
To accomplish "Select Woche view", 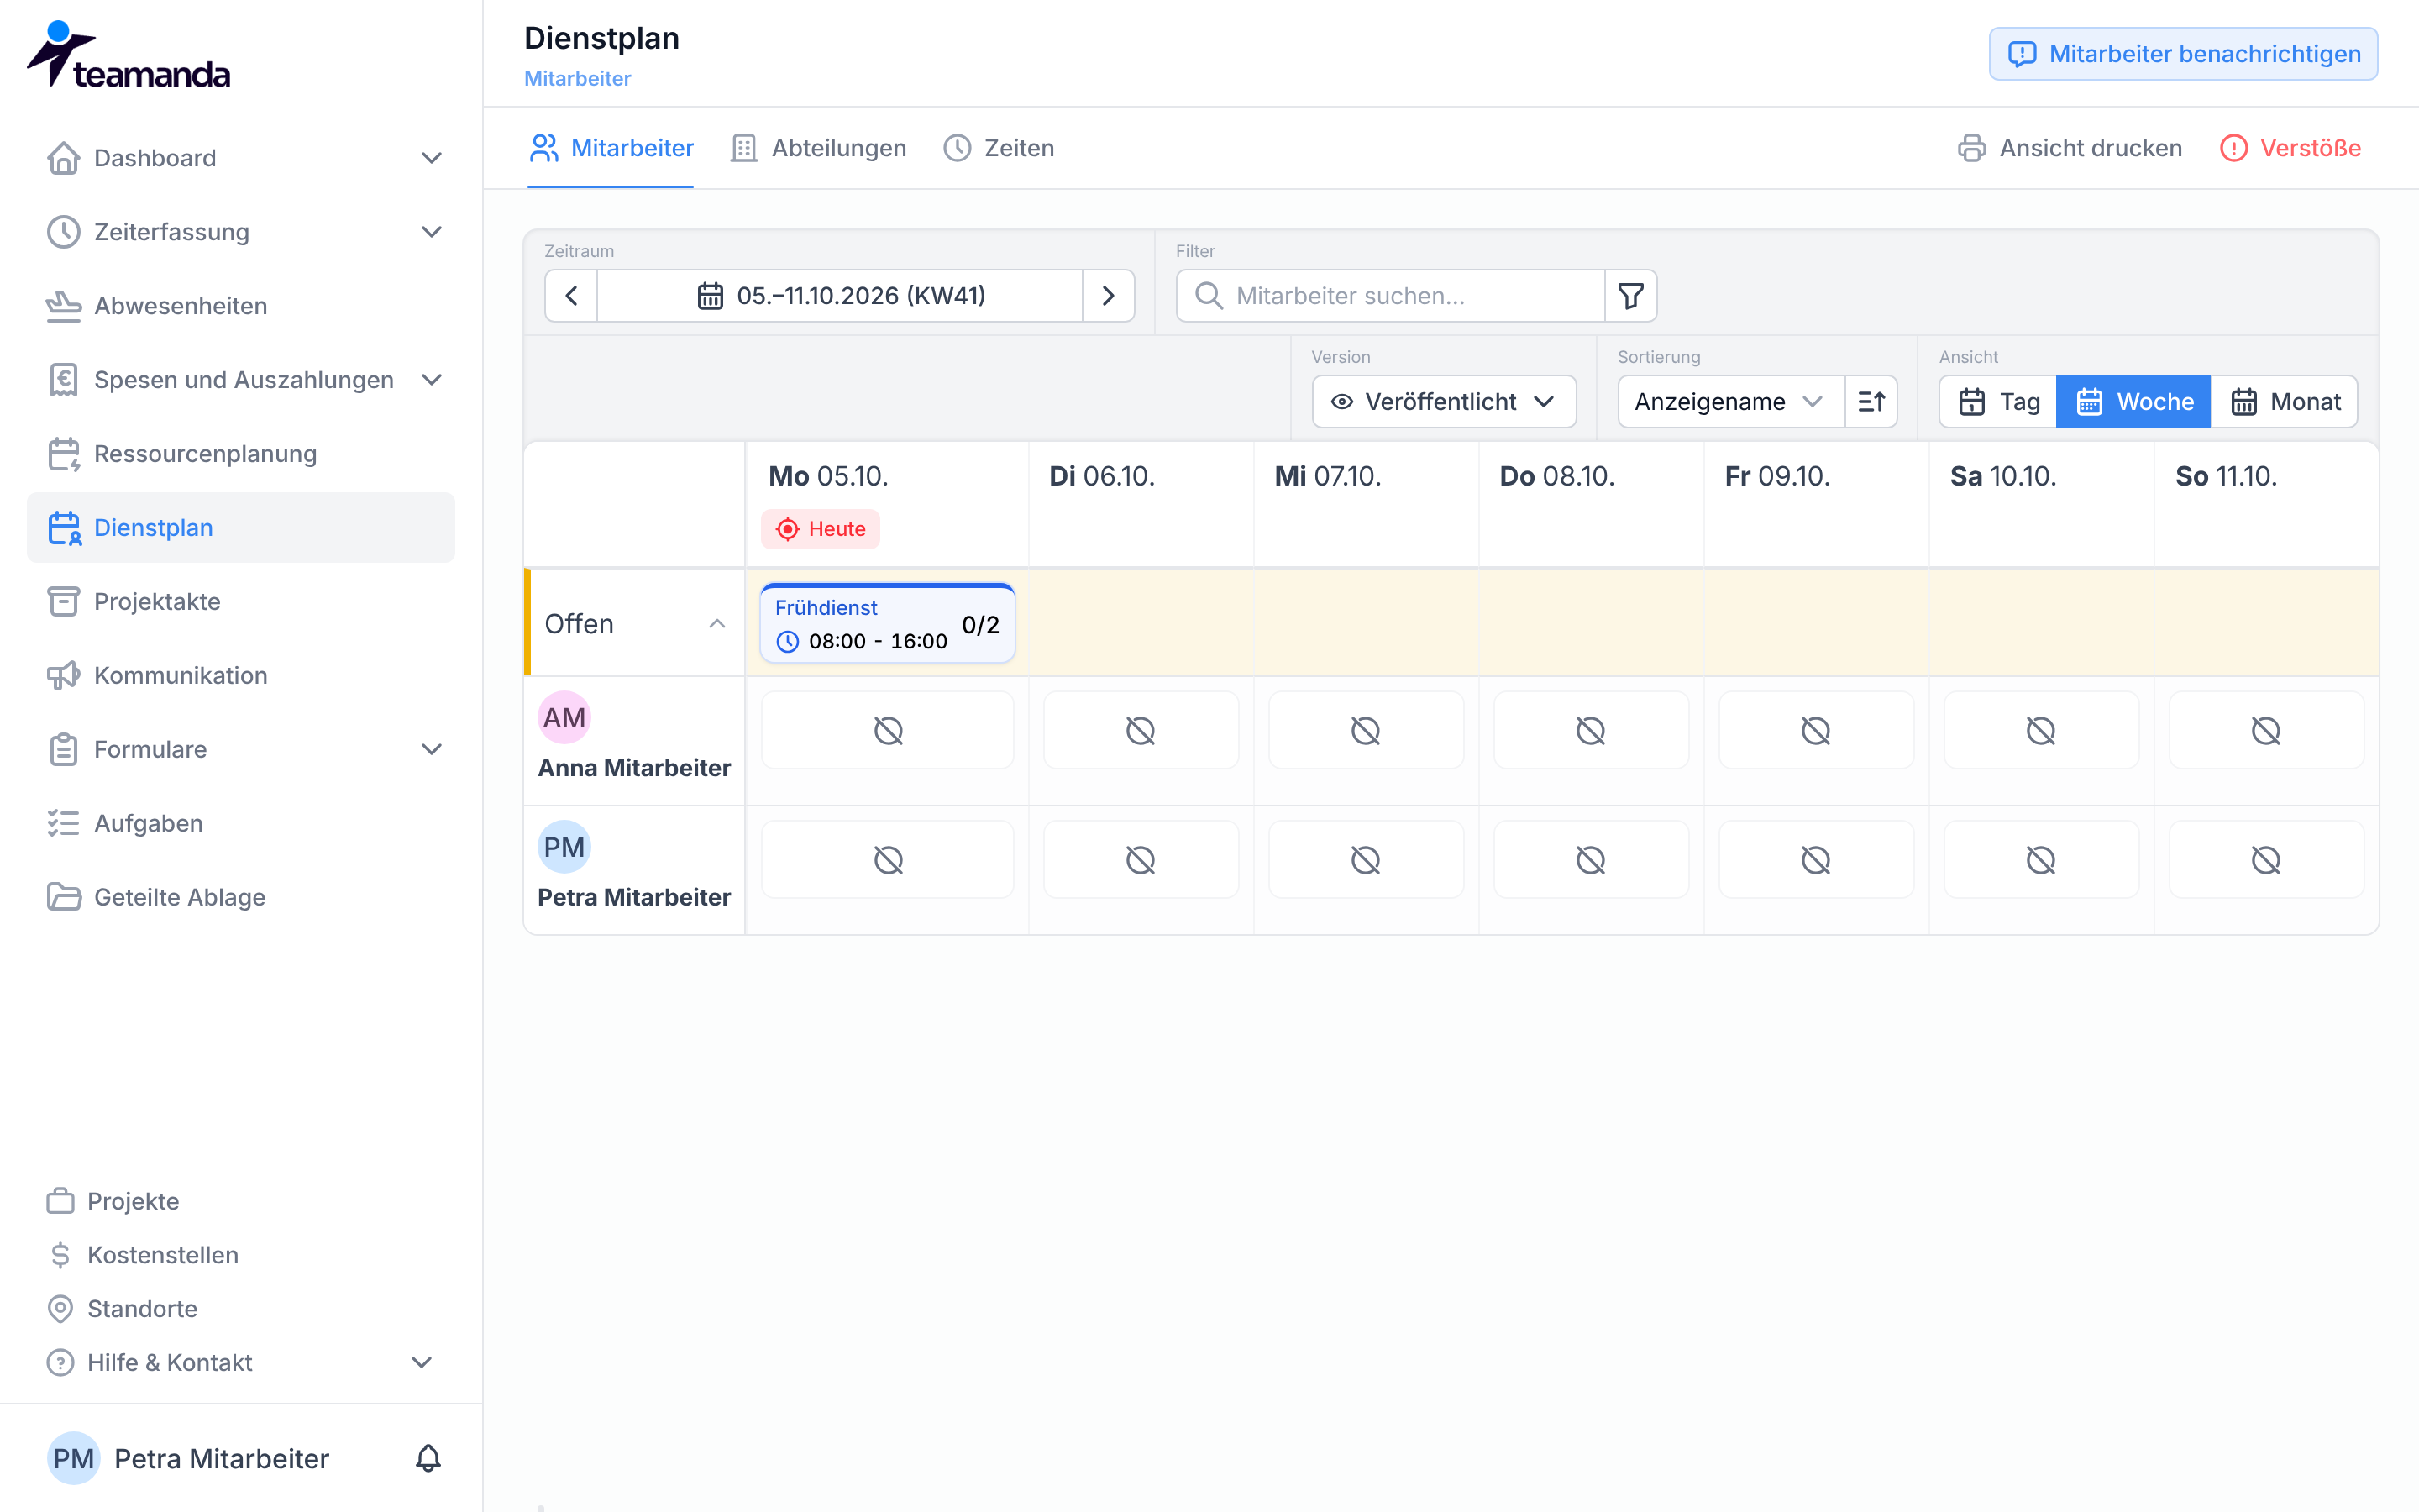I will [x=2133, y=402].
